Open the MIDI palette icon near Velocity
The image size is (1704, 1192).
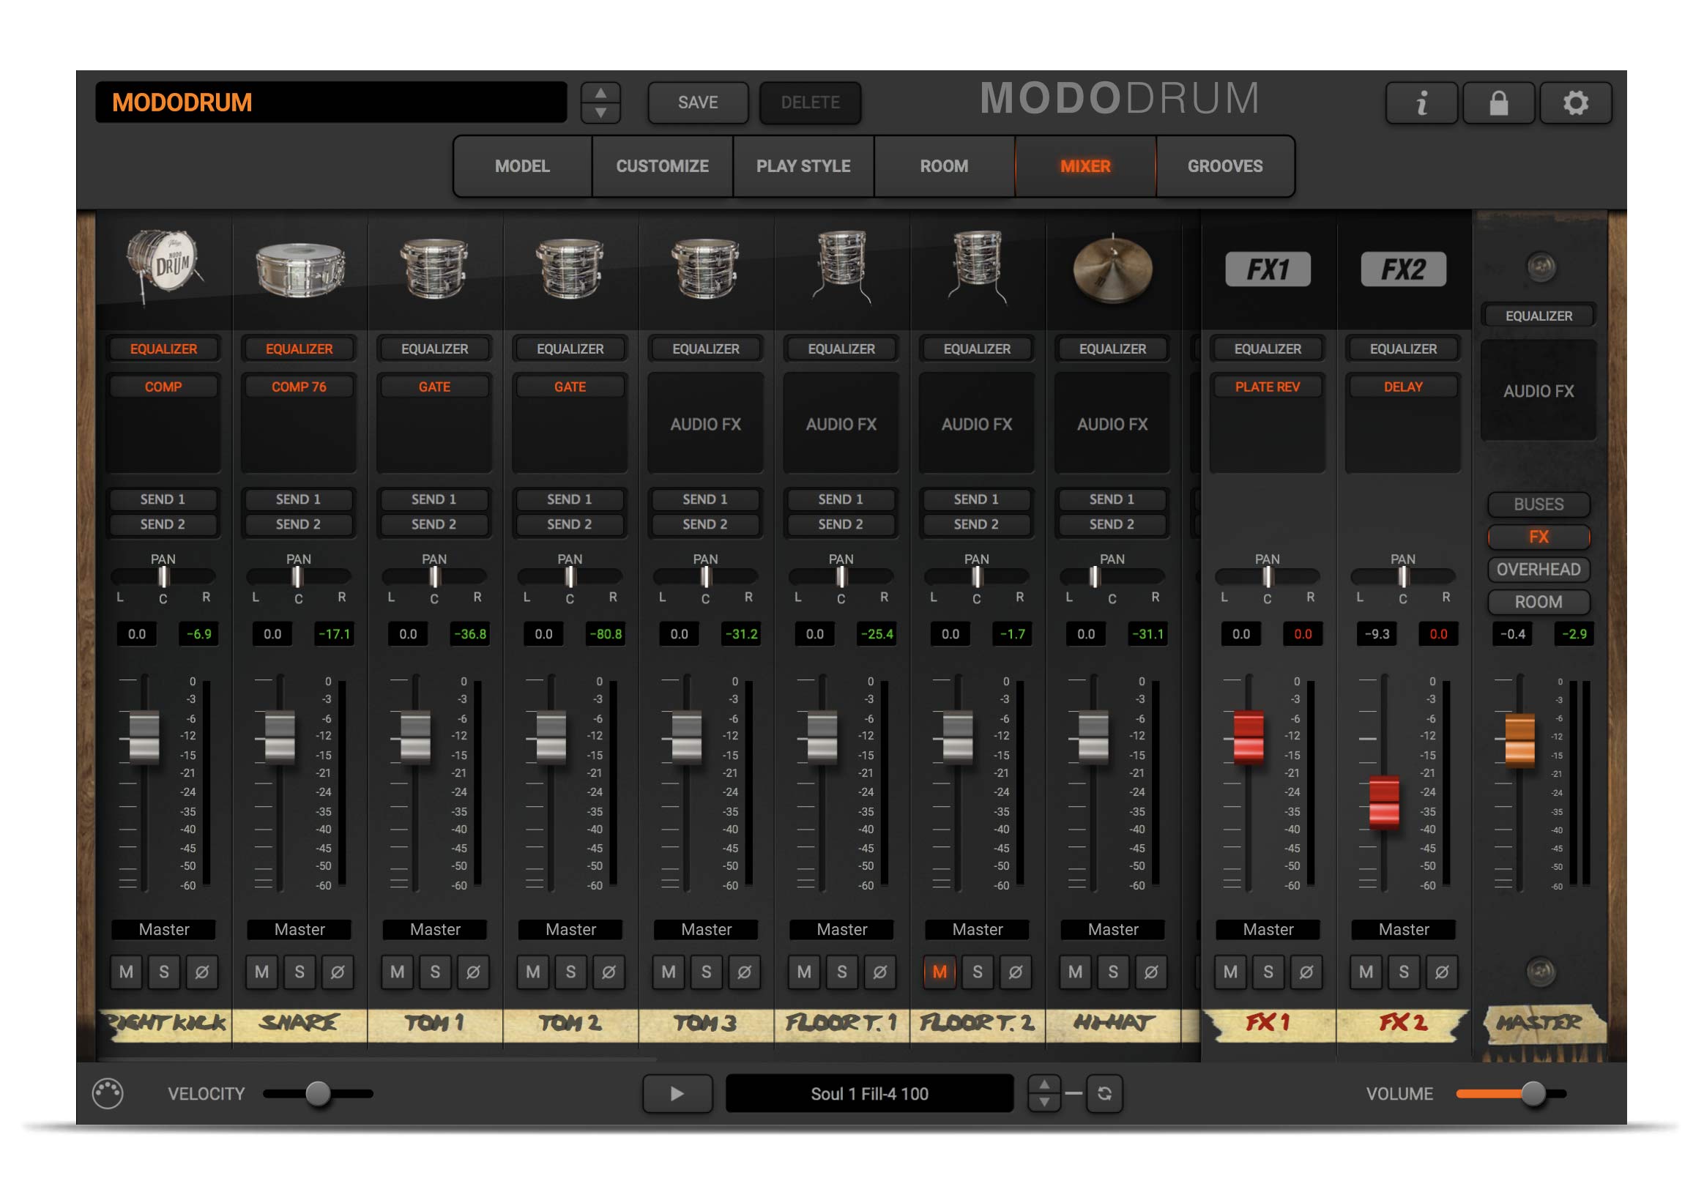[108, 1093]
